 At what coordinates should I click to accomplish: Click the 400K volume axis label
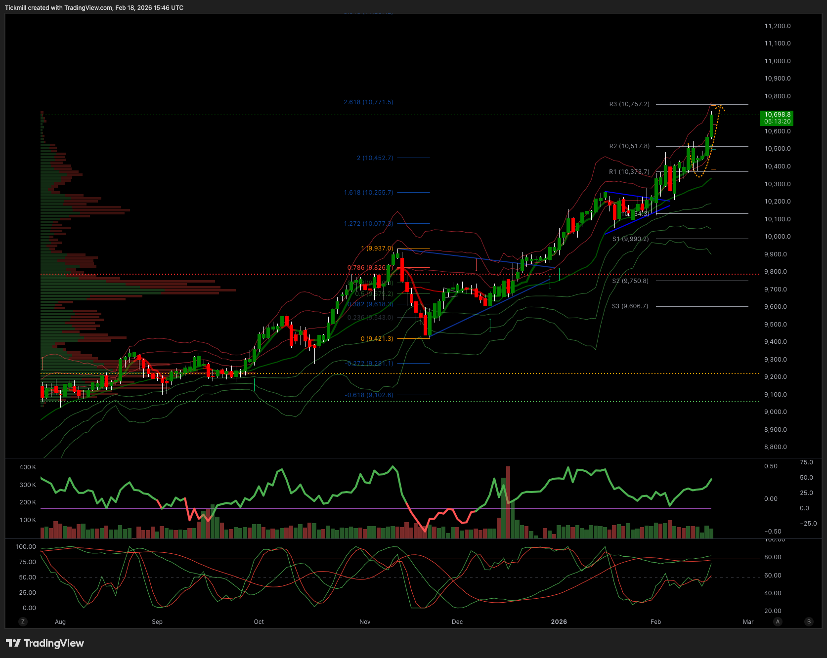click(28, 467)
